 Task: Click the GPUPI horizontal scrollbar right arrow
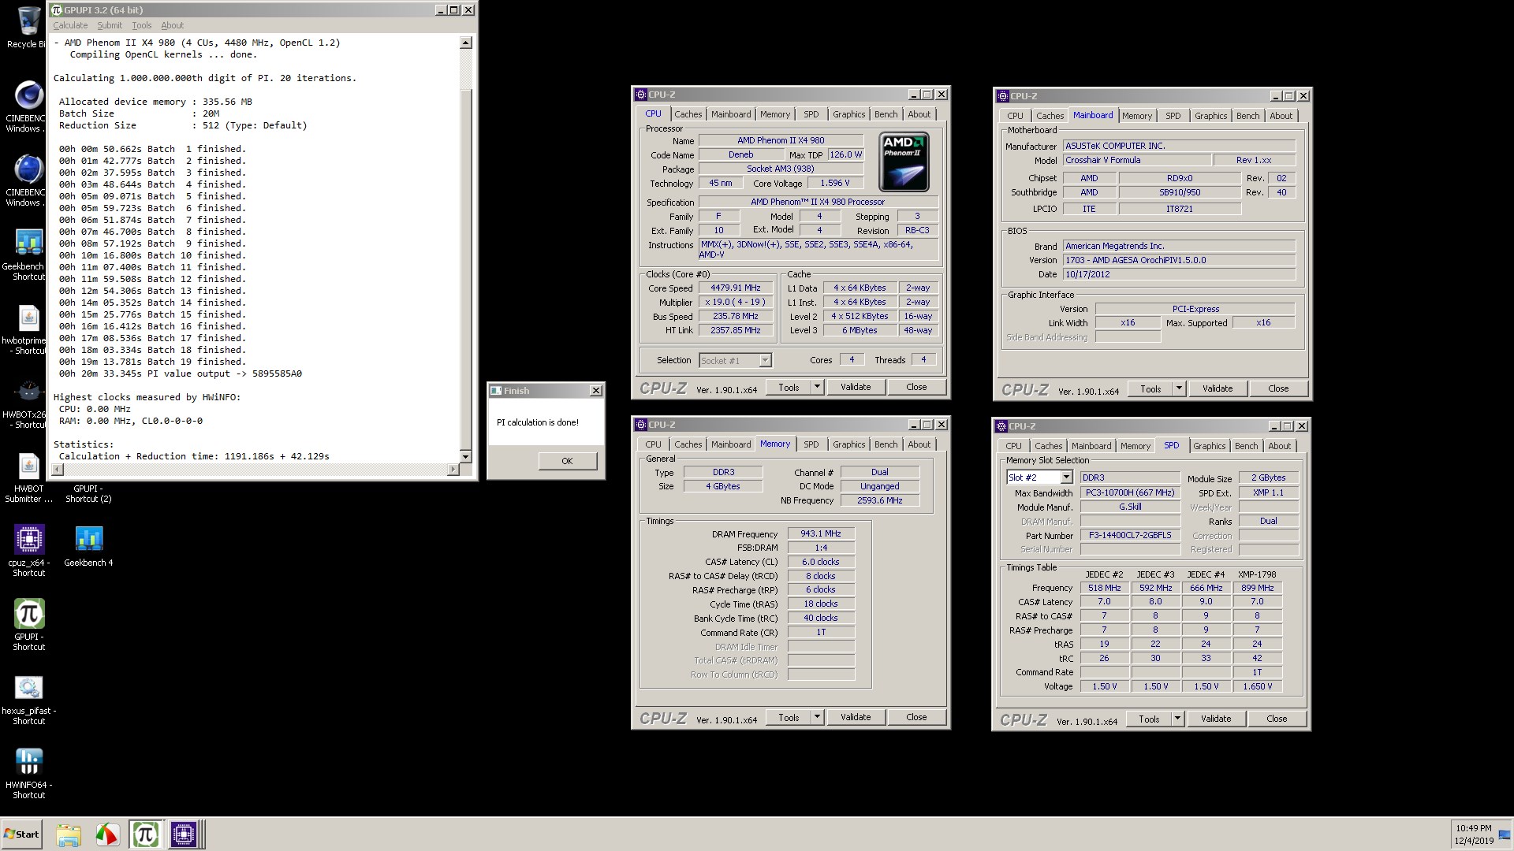point(453,470)
